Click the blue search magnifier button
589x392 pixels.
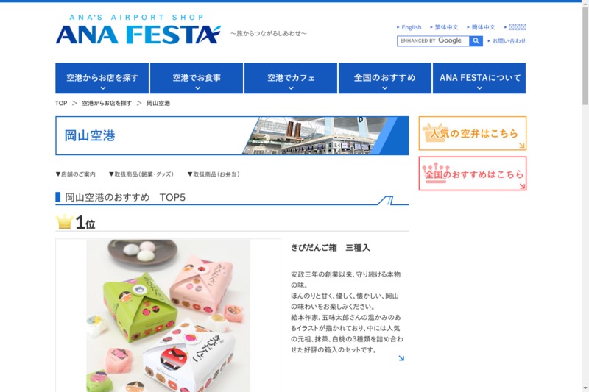point(476,41)
